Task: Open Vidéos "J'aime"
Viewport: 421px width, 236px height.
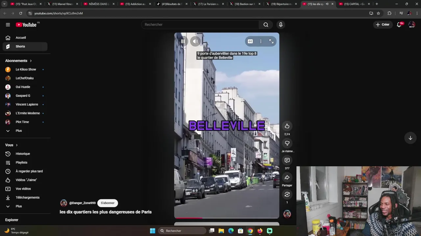Action: (x=25, y=180)
